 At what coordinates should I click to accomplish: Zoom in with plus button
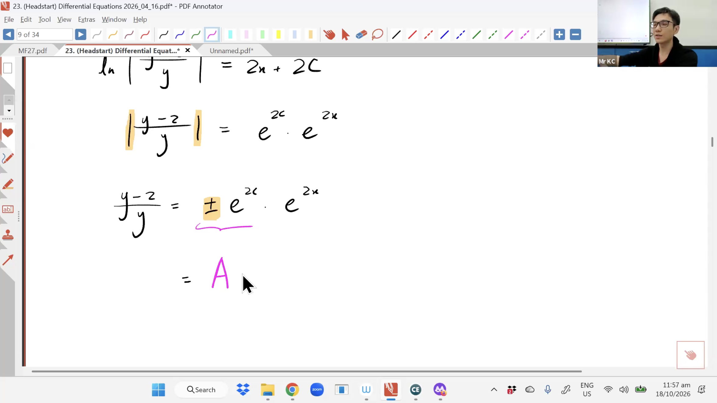(559, 34)
